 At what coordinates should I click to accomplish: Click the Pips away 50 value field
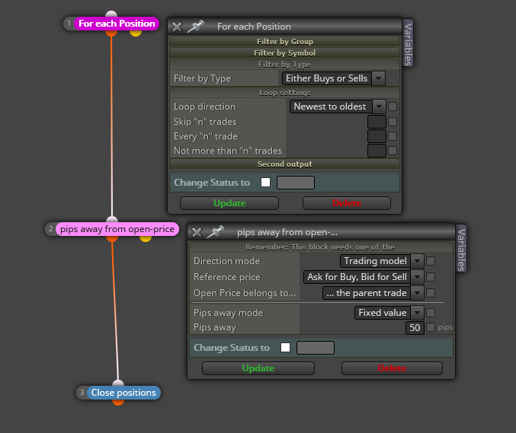[415, 327]
